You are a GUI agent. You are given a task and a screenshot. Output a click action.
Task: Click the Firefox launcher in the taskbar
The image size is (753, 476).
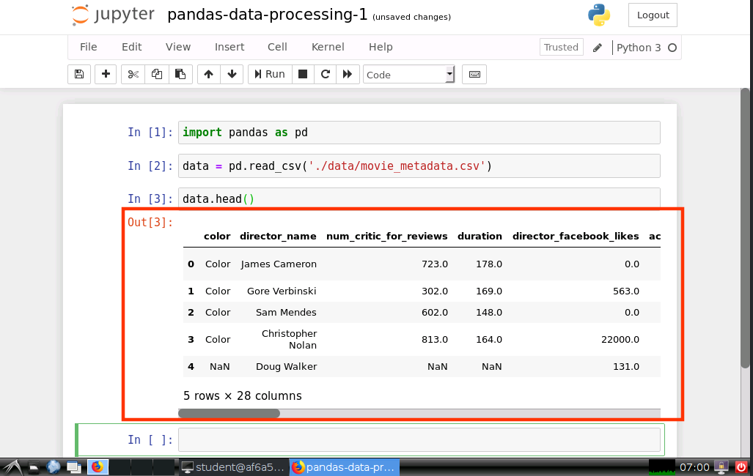click(x=98, y=467)
